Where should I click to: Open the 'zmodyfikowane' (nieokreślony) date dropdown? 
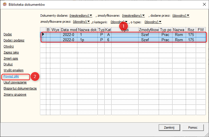point(133,16)
